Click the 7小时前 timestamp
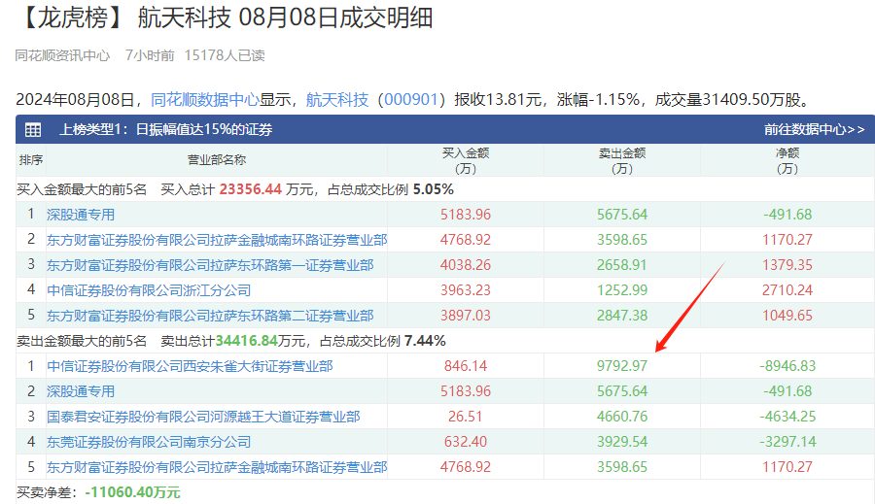Screen dimensions: 875x504 tap(150, 55)
